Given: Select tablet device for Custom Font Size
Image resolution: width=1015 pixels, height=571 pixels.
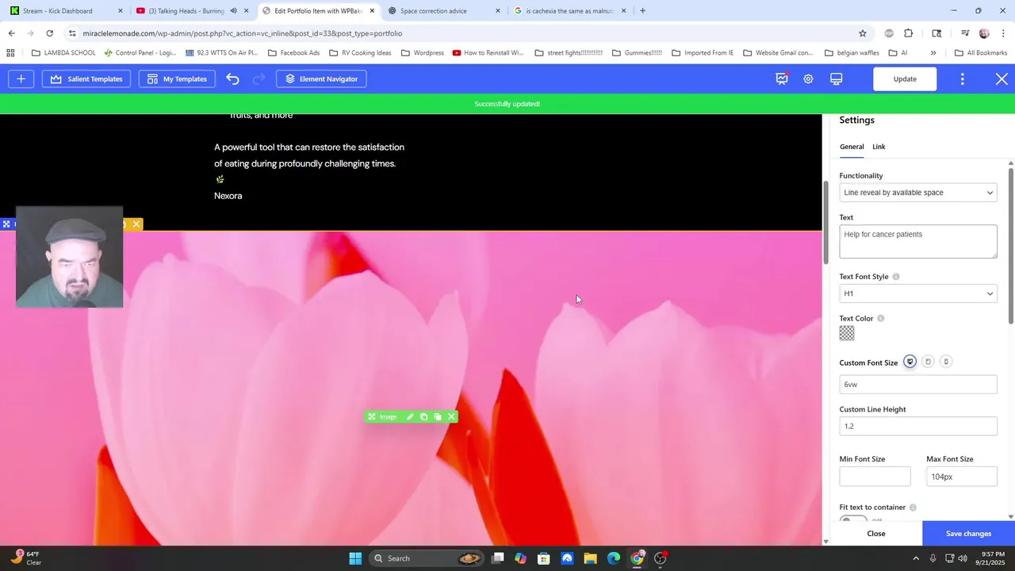Looking at the screenshot, I should pyautogui.click(x=928, y=362).
